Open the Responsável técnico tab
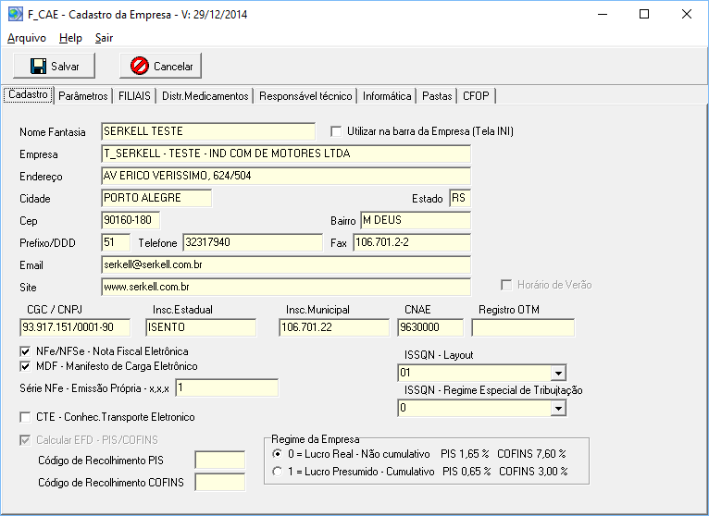Image resolution: width=709 pixels, height=516 pixels. coord(305,96)
